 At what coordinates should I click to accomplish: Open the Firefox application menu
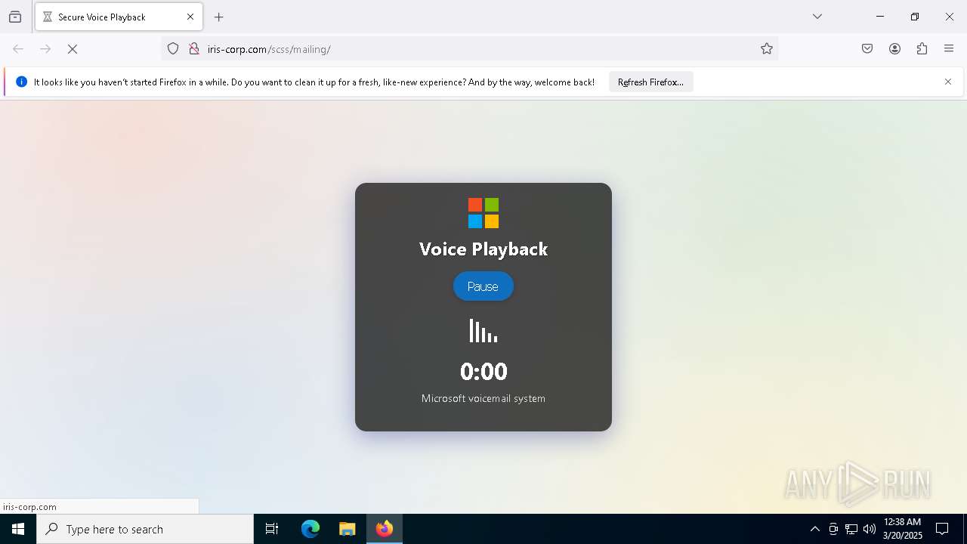[949, 49]
